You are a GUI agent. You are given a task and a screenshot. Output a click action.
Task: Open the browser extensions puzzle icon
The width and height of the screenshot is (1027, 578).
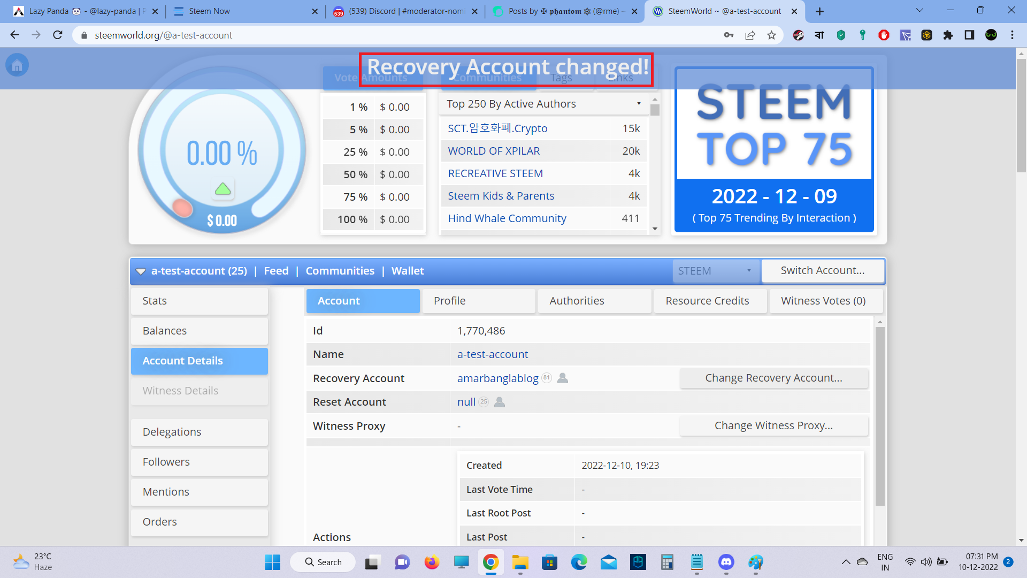coord(948,35)
